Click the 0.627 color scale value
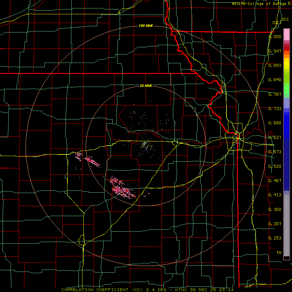292x292 pixels. click(x=275, y=138)
